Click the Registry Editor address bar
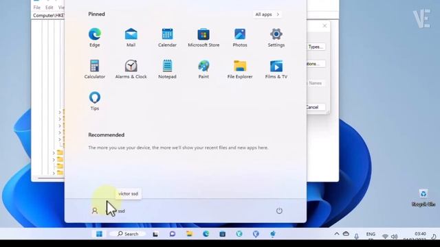440x247 pixels. click(49, 15)
